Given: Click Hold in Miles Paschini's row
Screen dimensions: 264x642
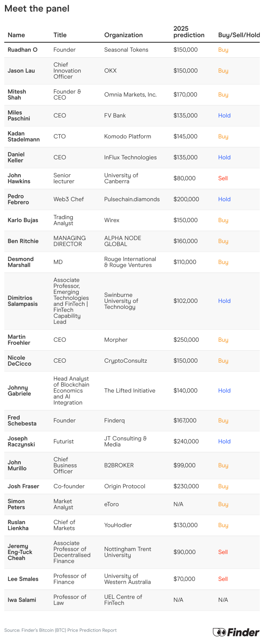Looking at the screenshot, I should (224, 115).
